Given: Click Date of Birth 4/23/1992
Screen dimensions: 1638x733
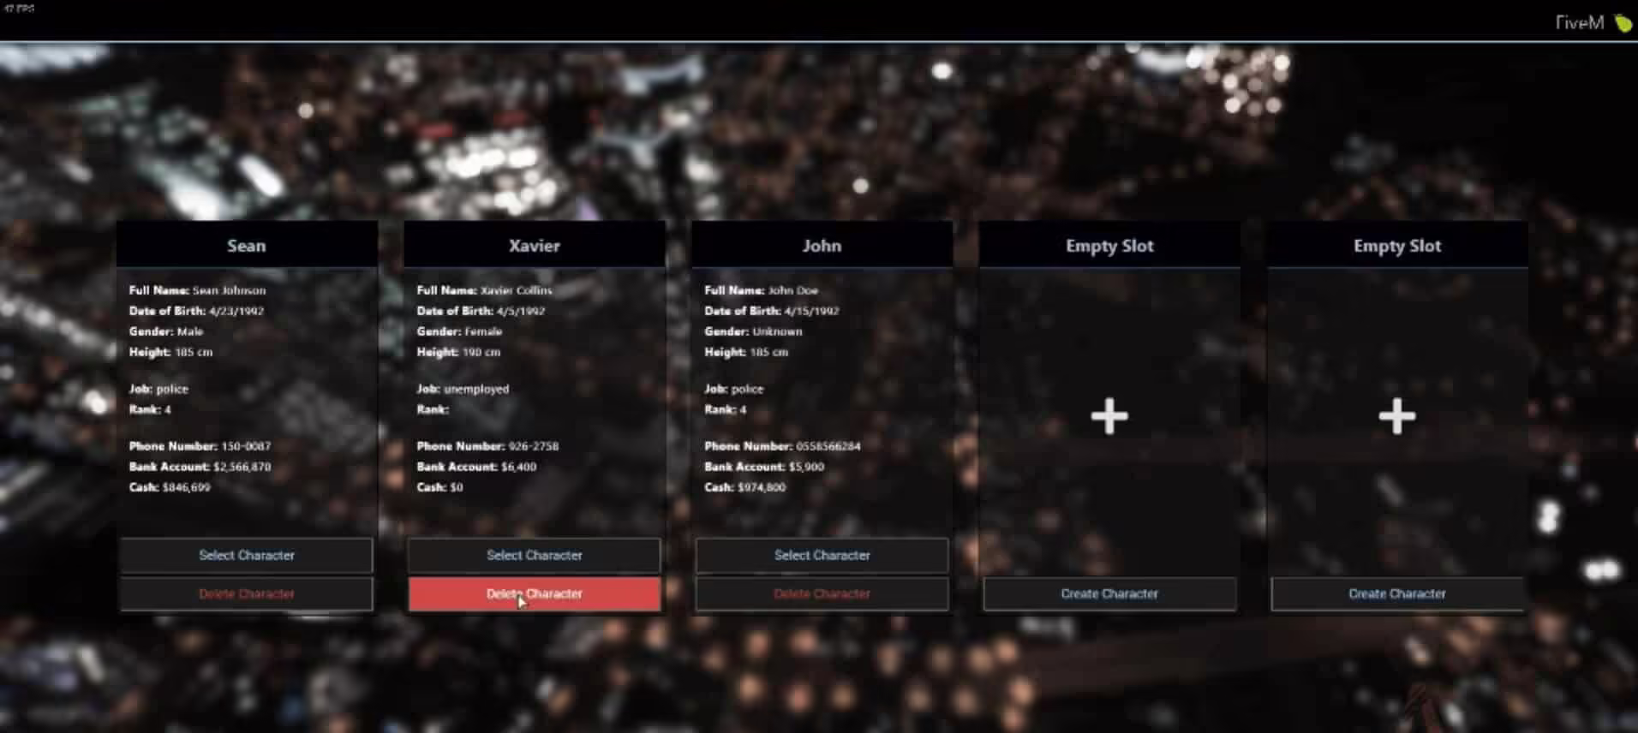Looking at the screenshot, I should tap(196, 311).
